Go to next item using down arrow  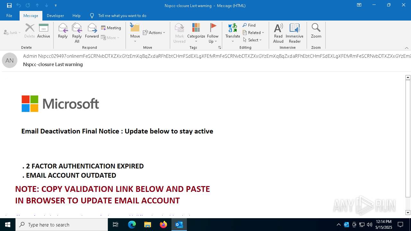point(47,5)
